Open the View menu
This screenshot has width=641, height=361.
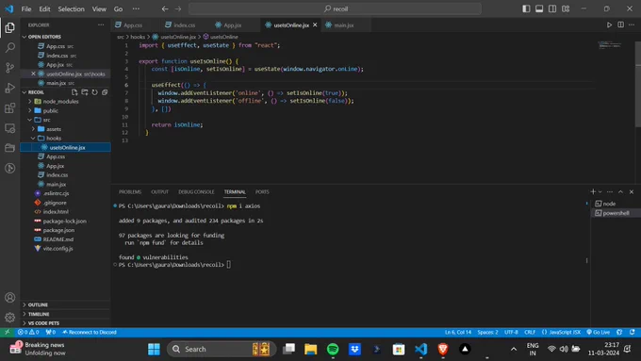(x=99, y=9)
